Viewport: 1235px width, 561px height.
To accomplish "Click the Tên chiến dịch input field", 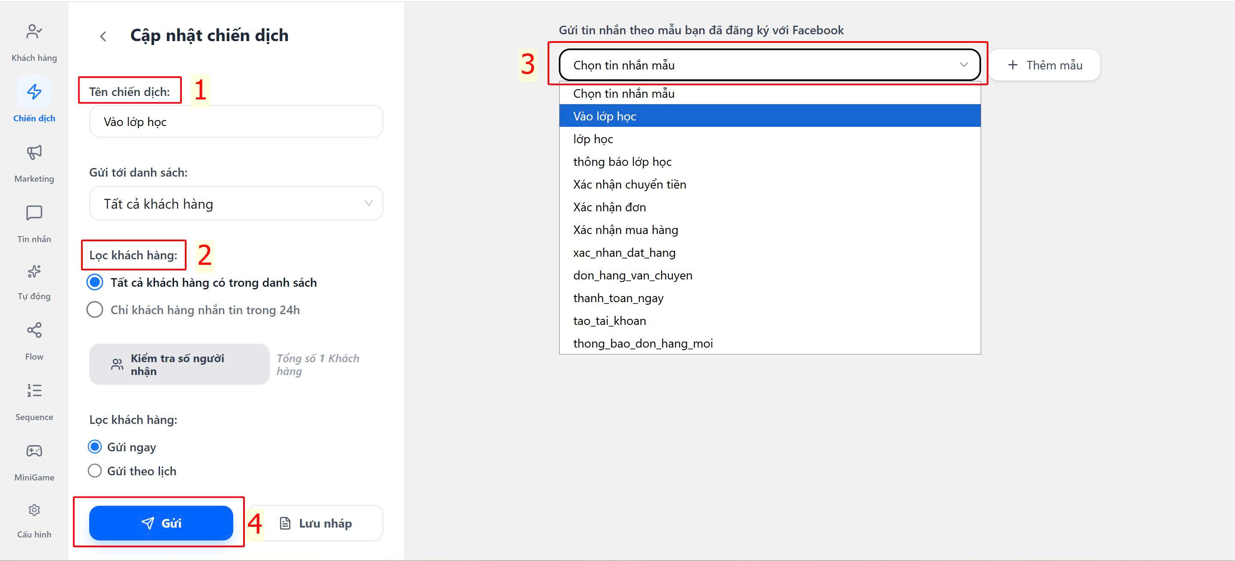I will 236,122.
